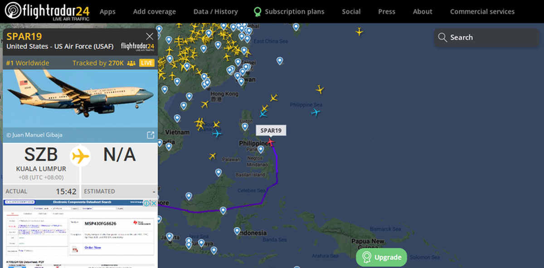Click the Subscription plans pin icon
This screenshot has width=544, height=268.
point(258,11)
